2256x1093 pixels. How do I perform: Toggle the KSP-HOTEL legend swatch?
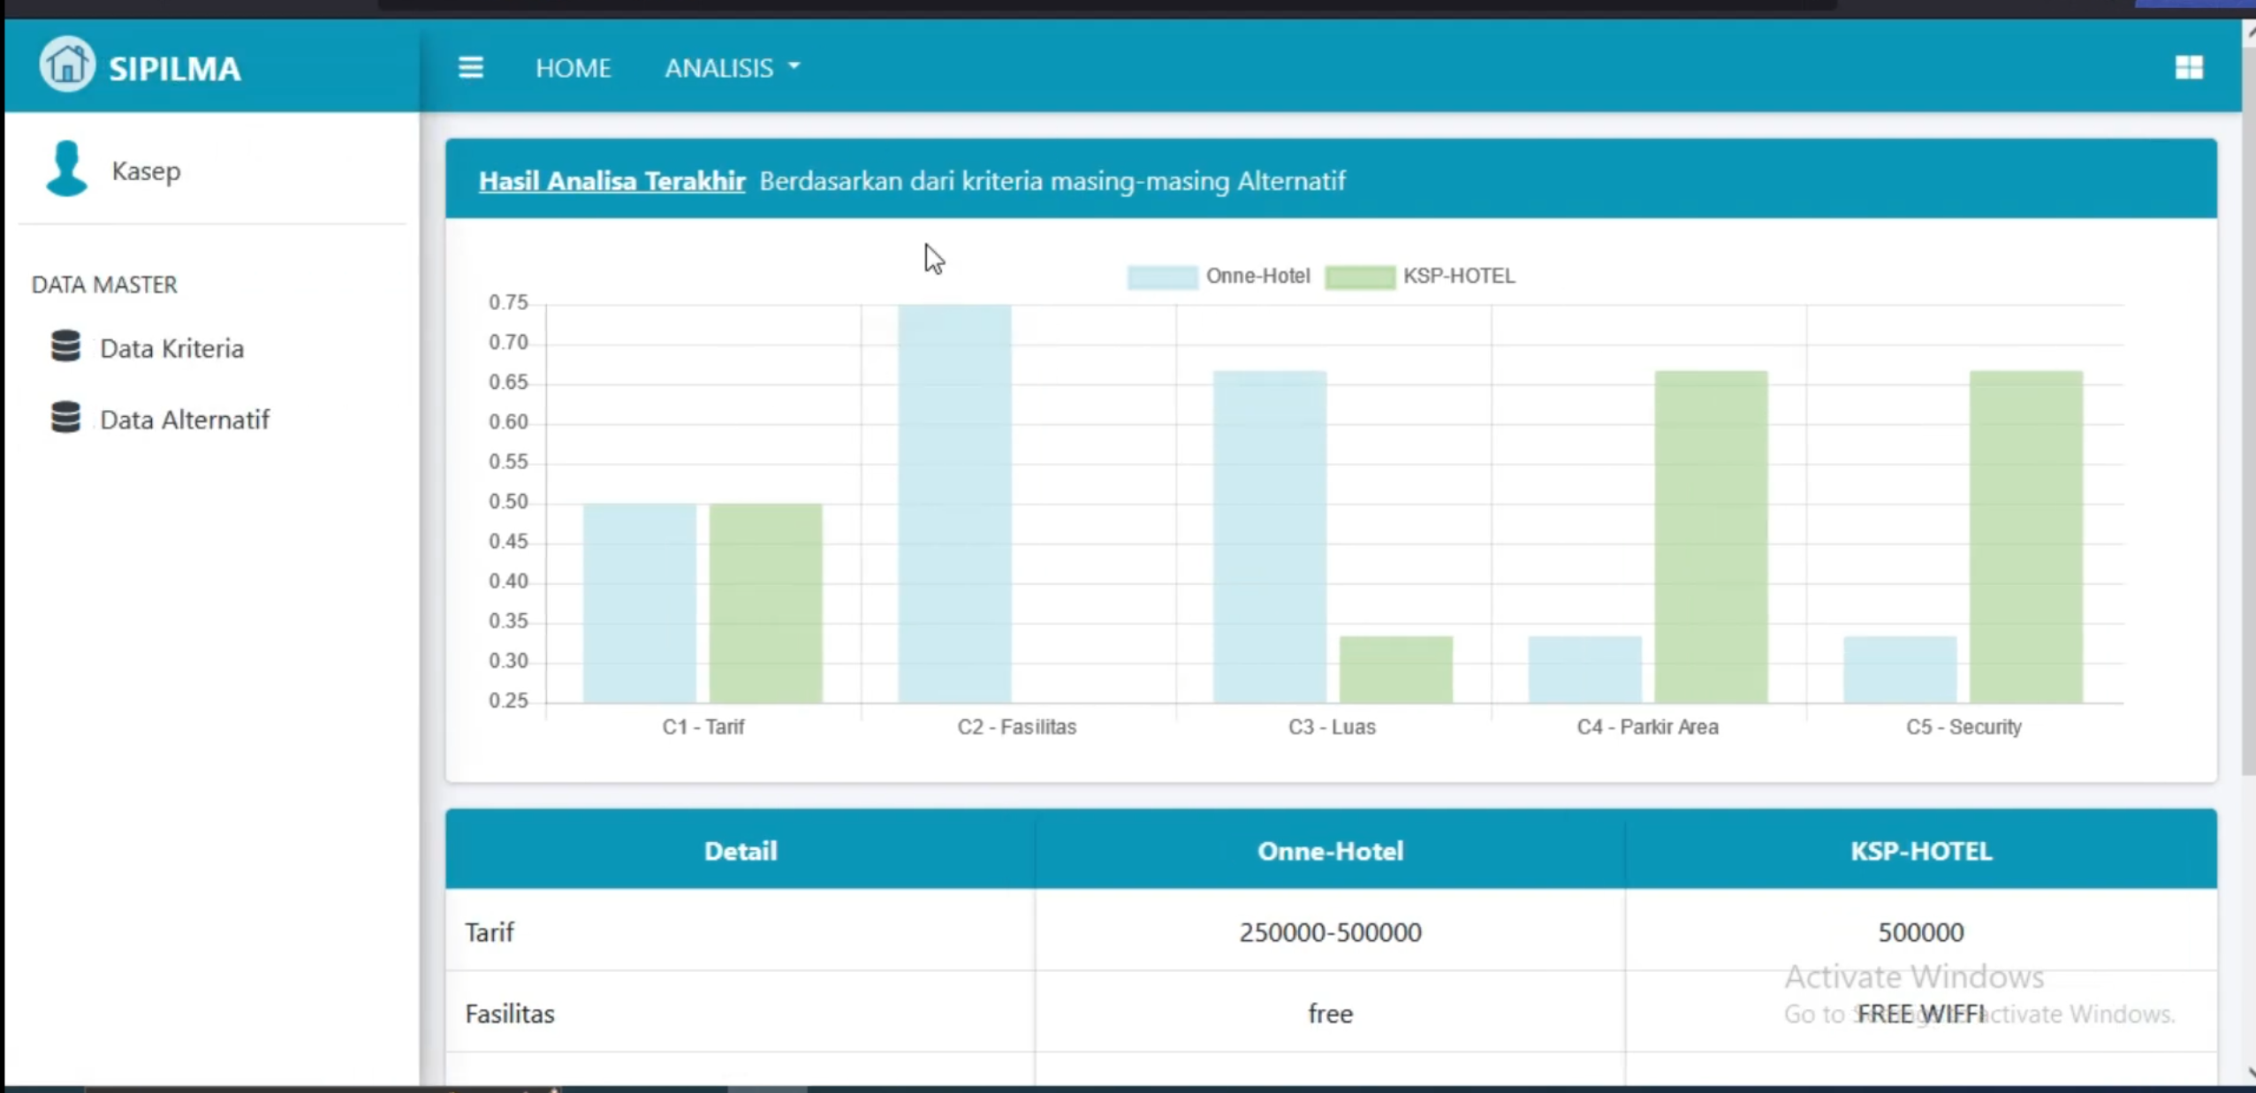click(x=1360, y=277)
